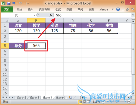Click the vertical scrollbar up arrow
Viewport: 136px width, 105px height.
click(133, 21)
